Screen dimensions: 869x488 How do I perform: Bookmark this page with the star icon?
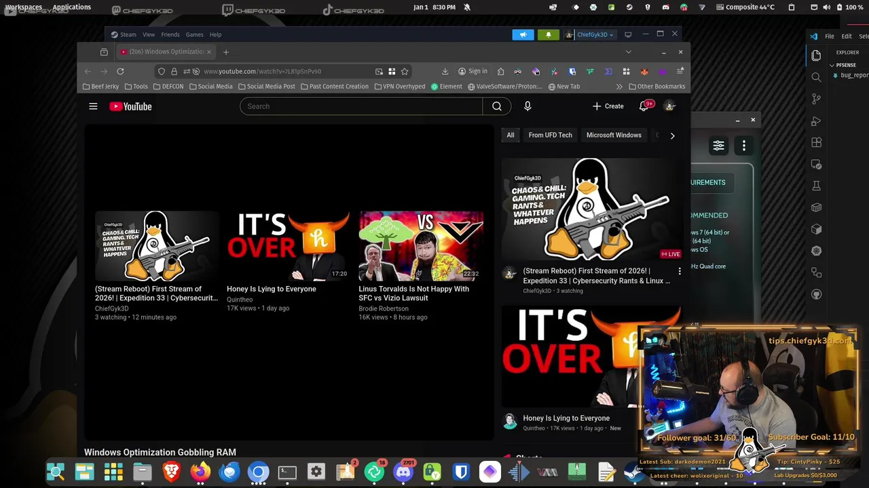(x=405, y=71)
